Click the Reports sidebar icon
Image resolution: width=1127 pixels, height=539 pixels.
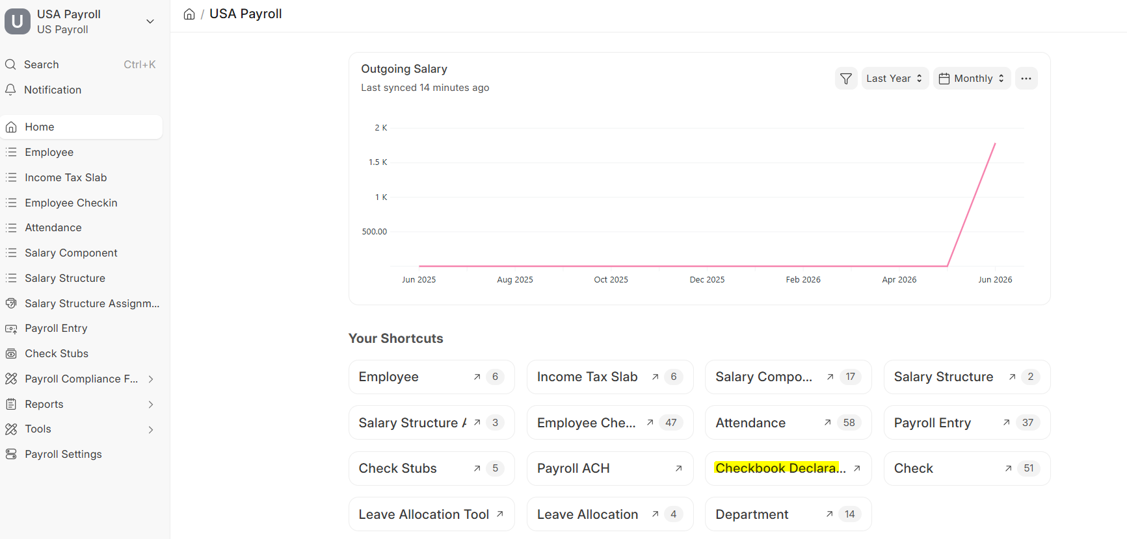(x=11, y=404)
